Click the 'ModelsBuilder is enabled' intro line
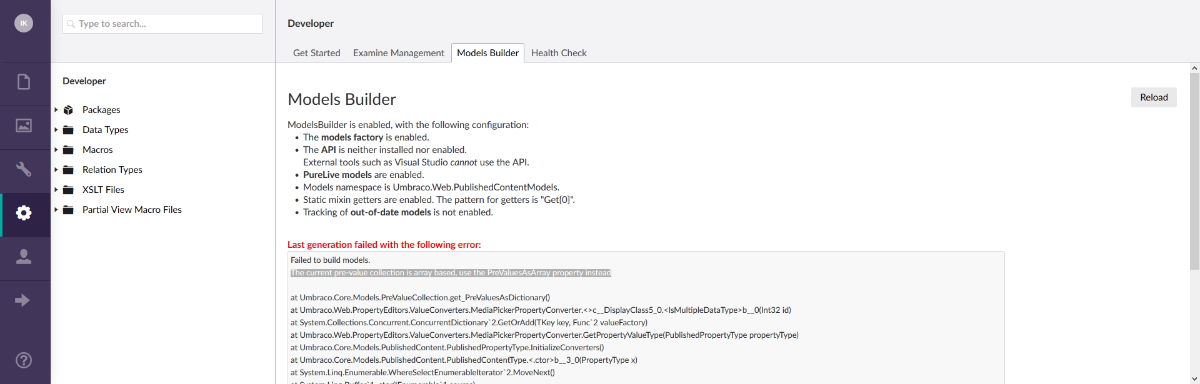 (x=408, y=125)
